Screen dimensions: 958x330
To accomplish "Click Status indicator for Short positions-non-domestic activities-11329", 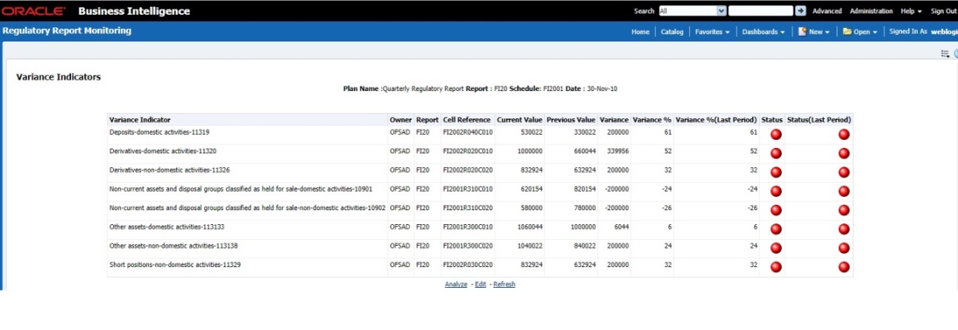I will point(776,267).
